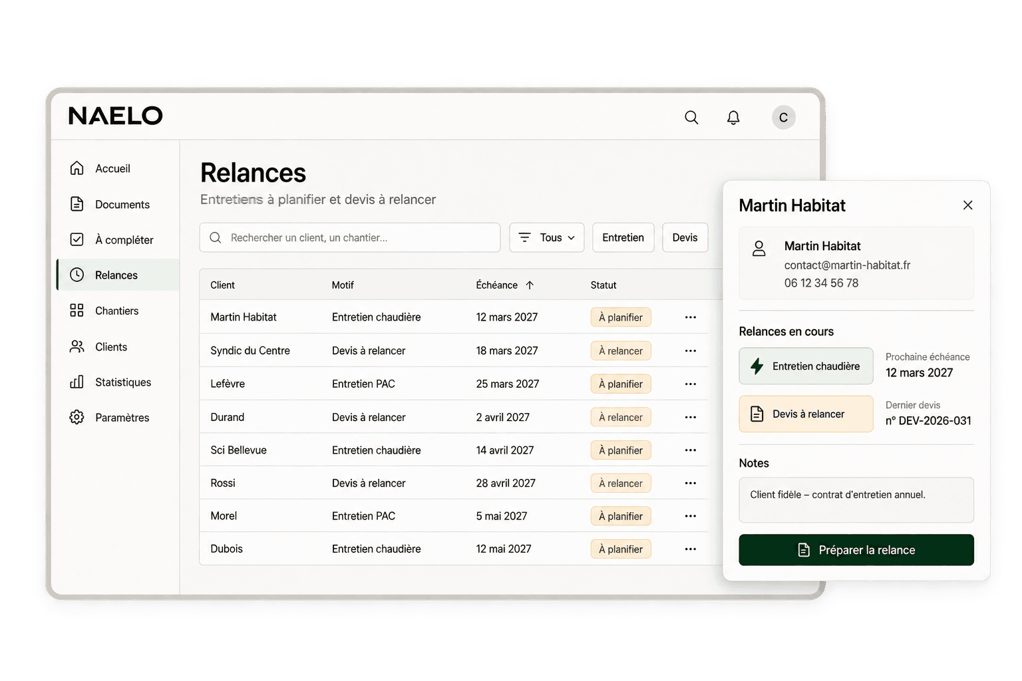The width and height of the screenshot is (1022, 681).
Task: Open the user avatar labeled C
Action: pos(783,118)
